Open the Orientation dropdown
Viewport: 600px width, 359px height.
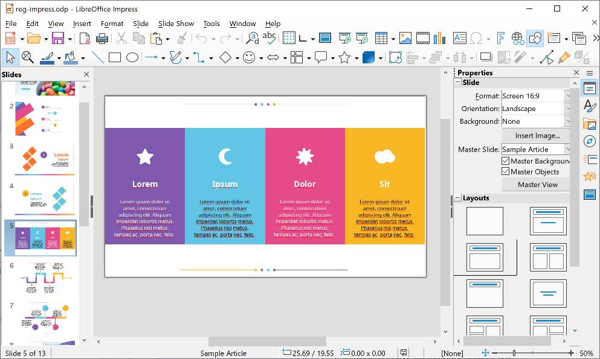pos(569,109)
